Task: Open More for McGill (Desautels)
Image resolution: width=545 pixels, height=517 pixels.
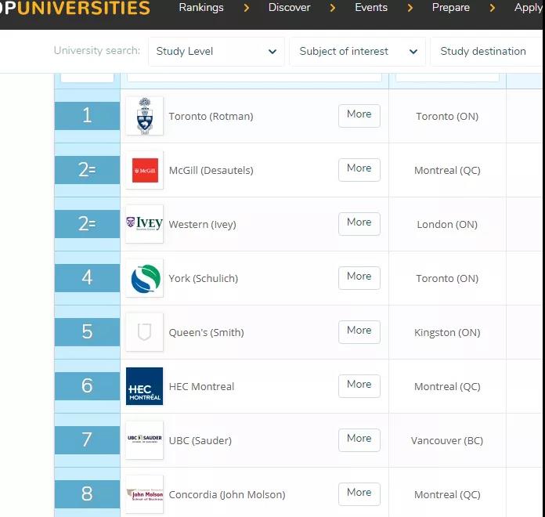Action: pyautogui.click(x=359, y=170)
